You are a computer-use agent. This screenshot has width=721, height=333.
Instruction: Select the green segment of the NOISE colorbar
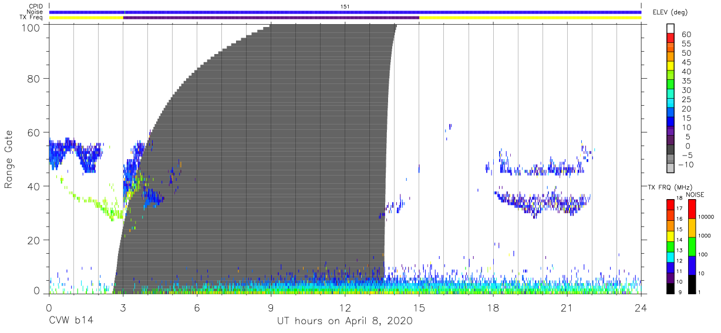click(x=691, y=246)
